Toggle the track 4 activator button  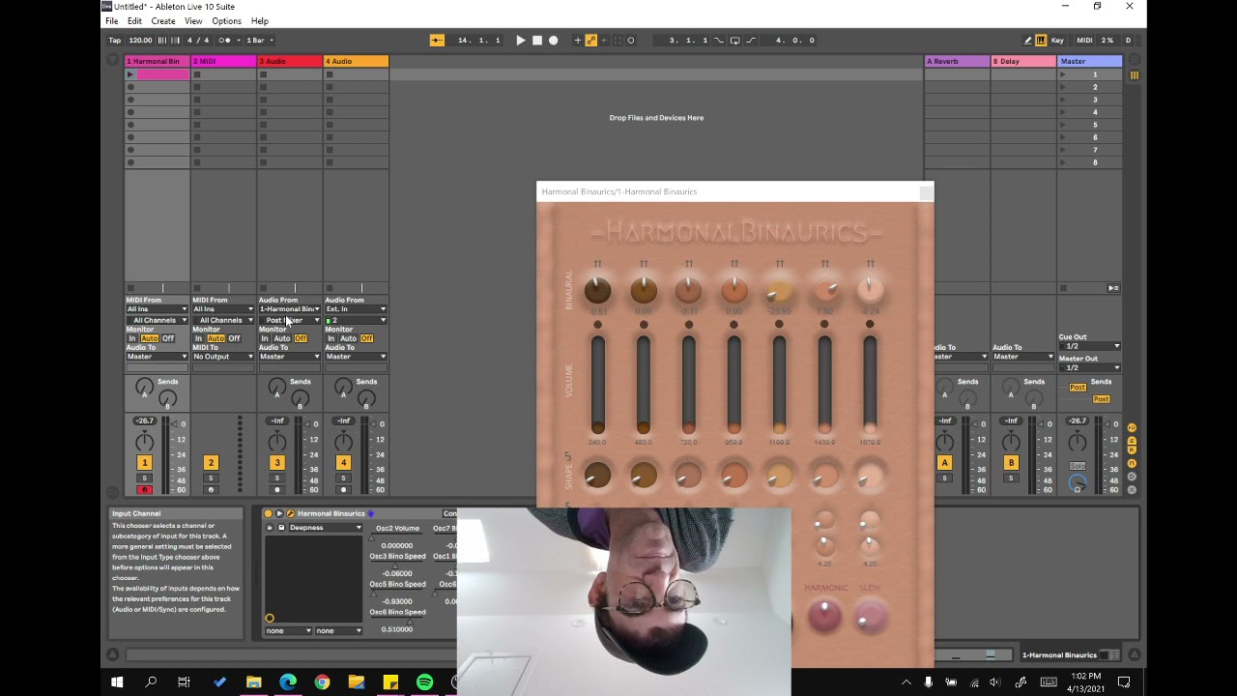[x=343, y=463]
